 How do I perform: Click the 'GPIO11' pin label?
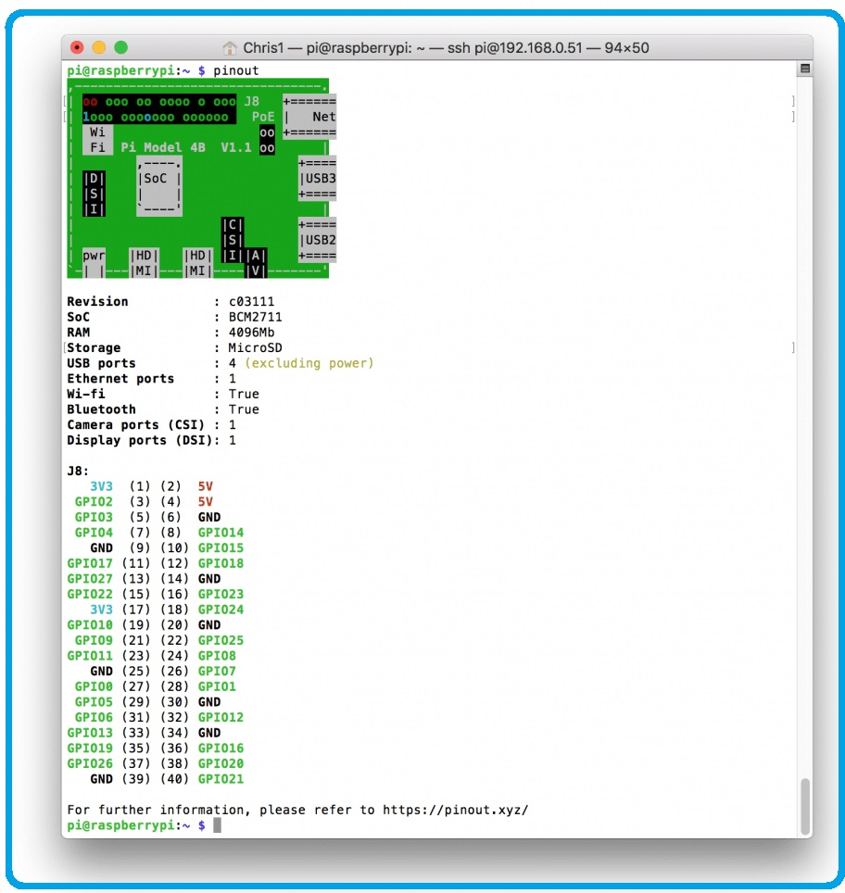(90, 655)
